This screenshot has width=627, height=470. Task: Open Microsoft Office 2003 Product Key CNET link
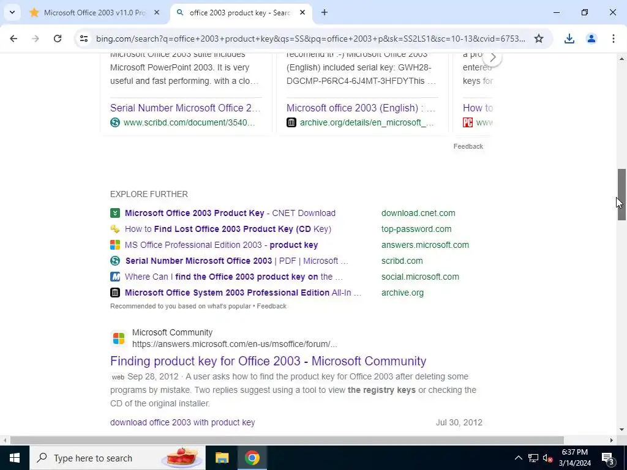tap(230, 213)
